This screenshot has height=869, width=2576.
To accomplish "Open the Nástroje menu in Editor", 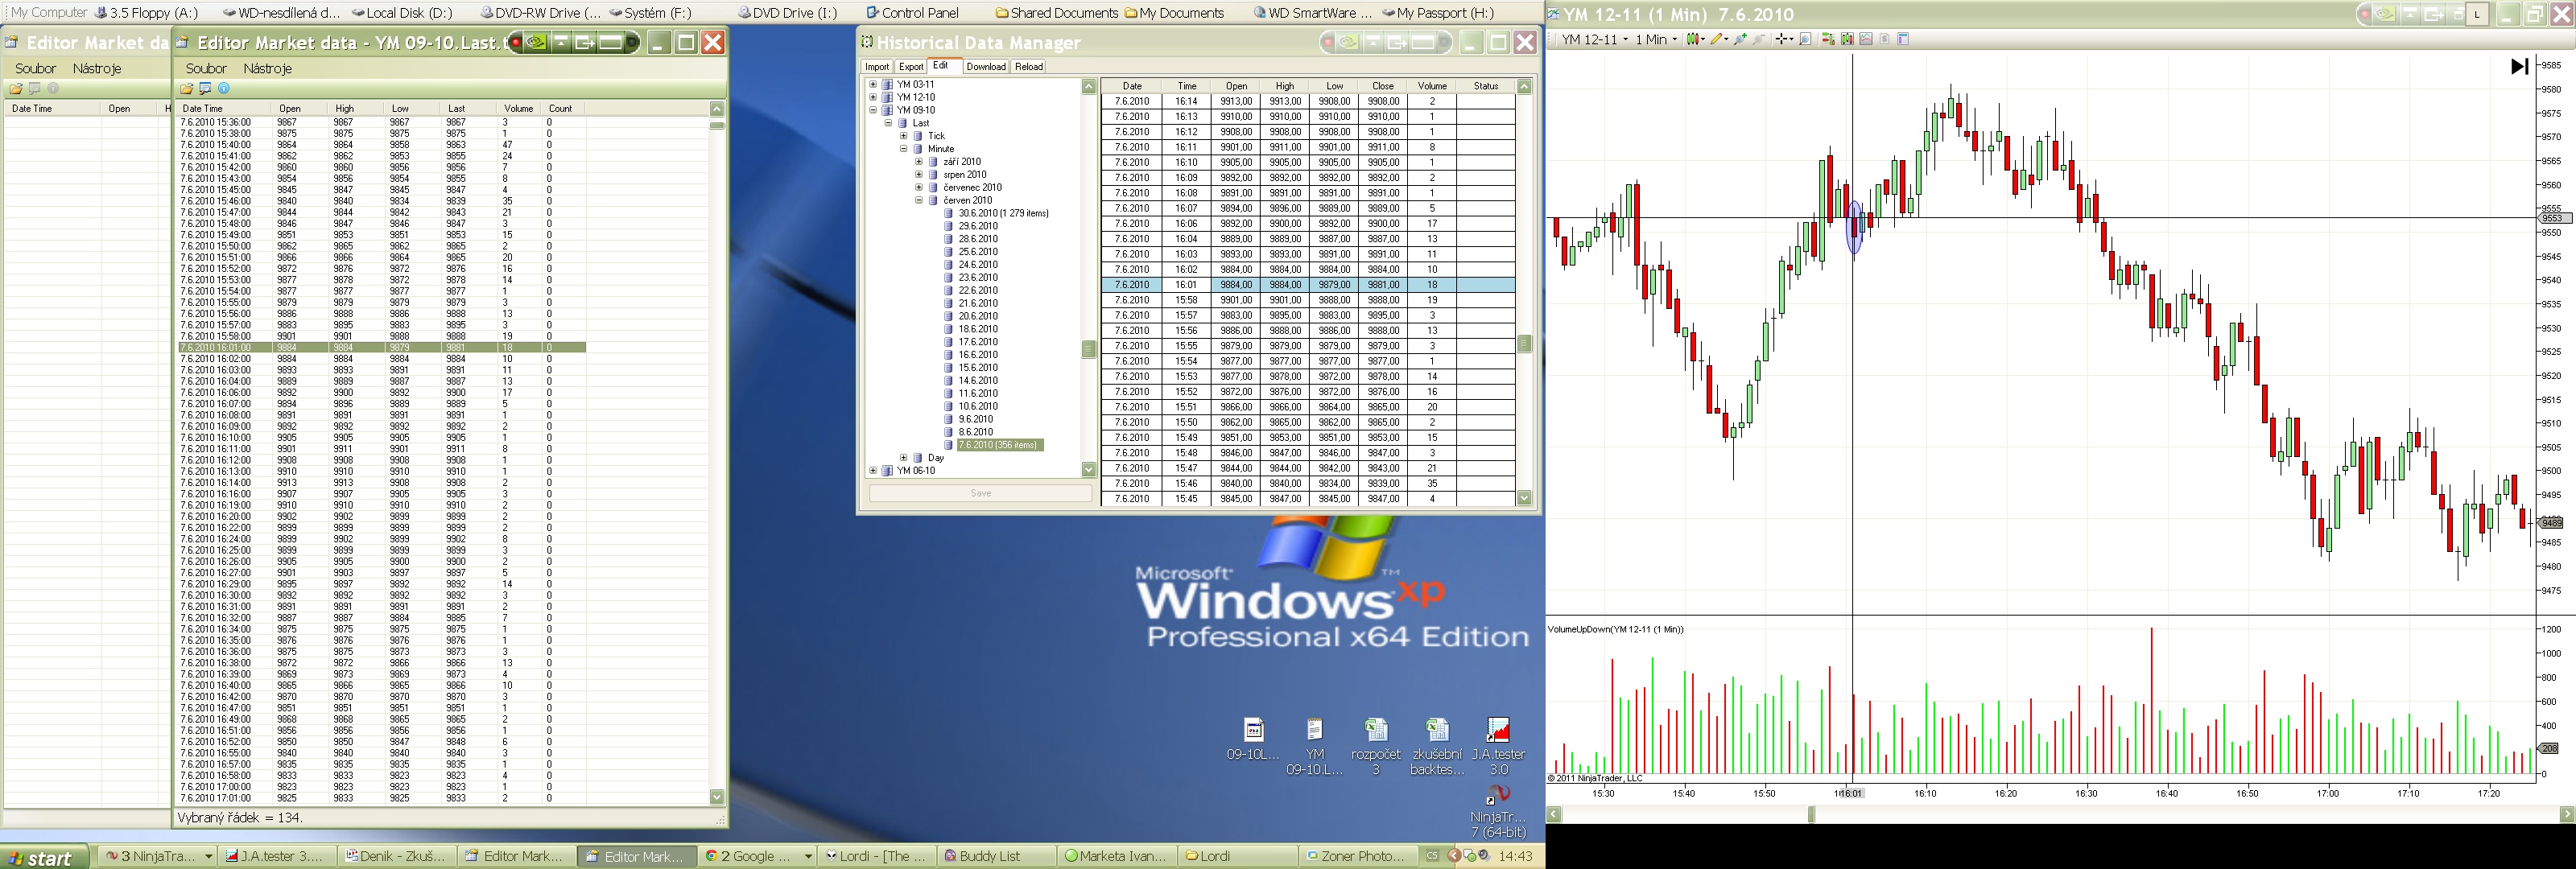I will tap(267, 68).
